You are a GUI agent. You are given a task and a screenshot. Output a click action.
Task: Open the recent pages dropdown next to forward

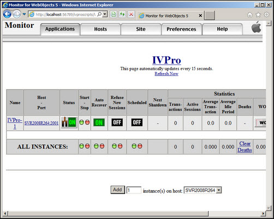24,14
